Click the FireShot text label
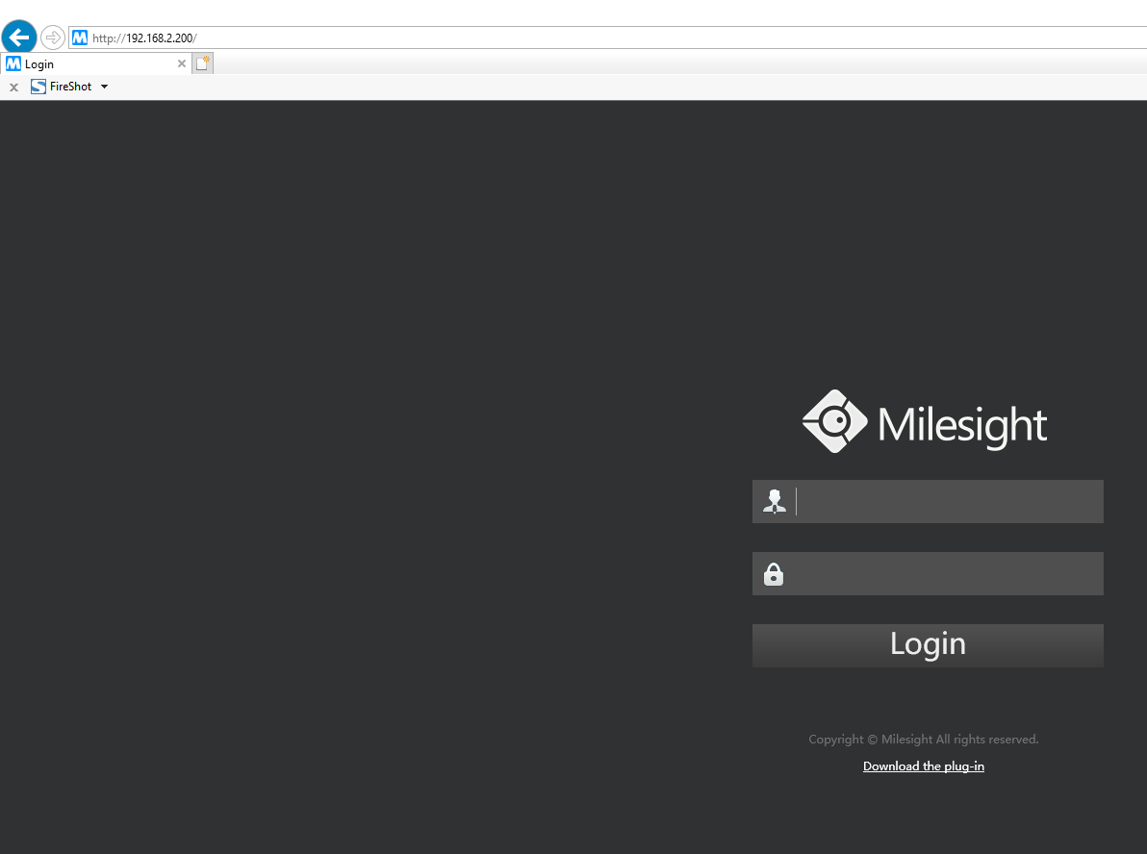Image resolution: width=1147 pixels, height=854 pixels. pyautogui.click(x=71, y=87)
